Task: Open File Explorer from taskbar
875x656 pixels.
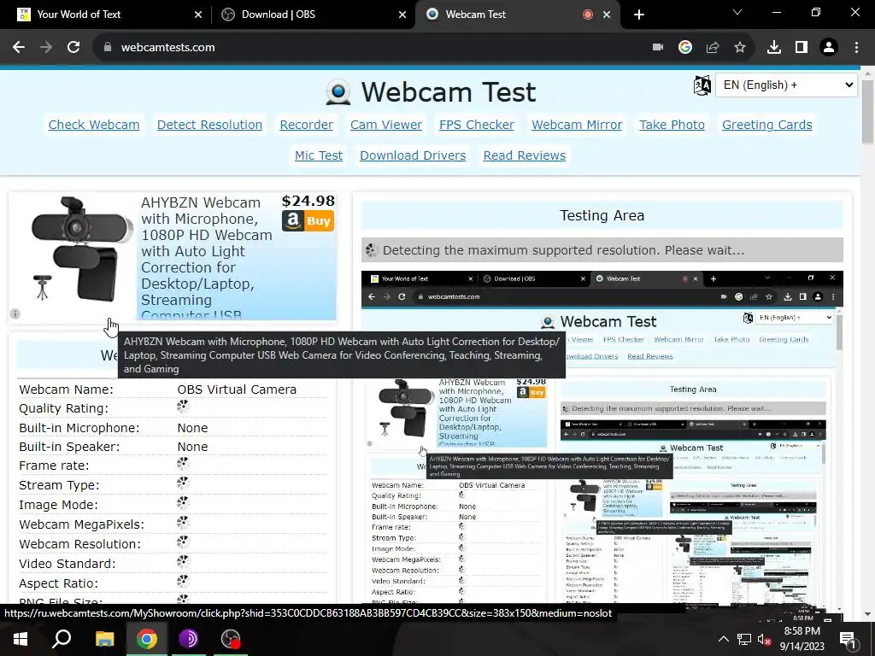Action: point(104,639)
